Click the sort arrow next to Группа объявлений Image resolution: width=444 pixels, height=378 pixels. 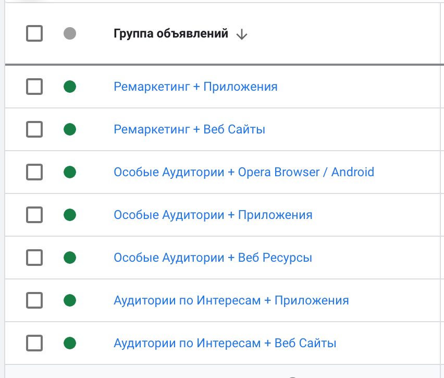click(x=241, y=34)
